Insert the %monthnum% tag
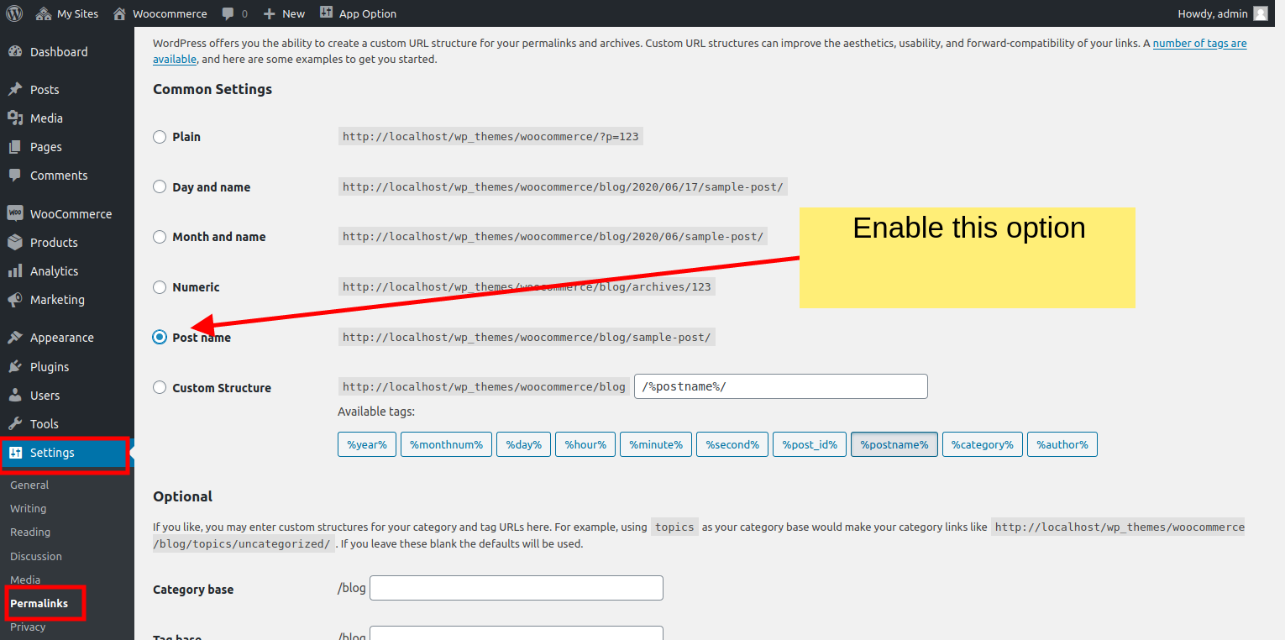Viewport: 1285px width, 640px height. [x=446, y=444]
